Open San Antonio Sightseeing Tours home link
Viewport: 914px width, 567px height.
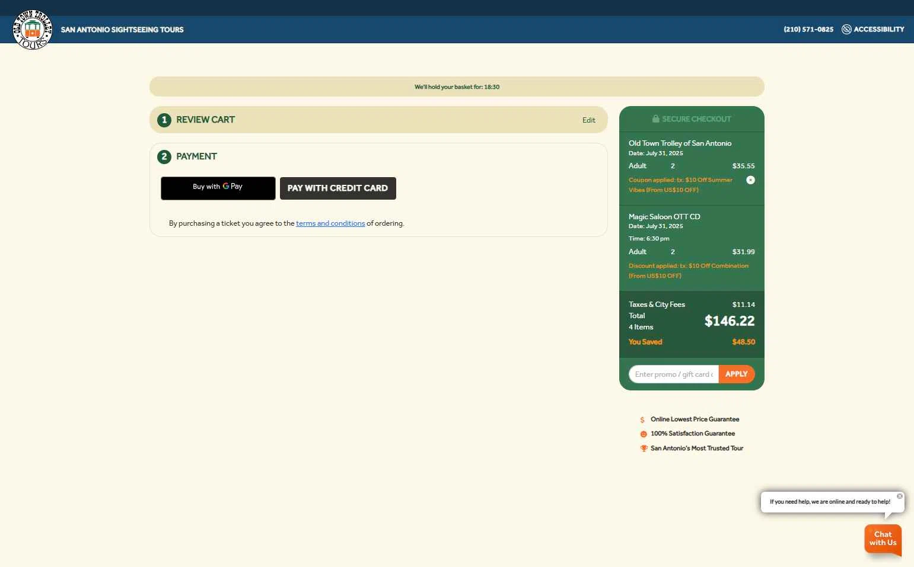tap(122, 30)
